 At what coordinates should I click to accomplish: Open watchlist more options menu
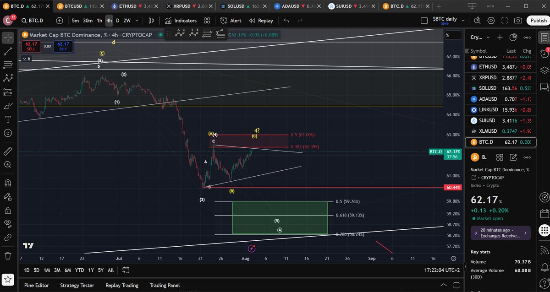pyautogui.click(x=528, y=38)
